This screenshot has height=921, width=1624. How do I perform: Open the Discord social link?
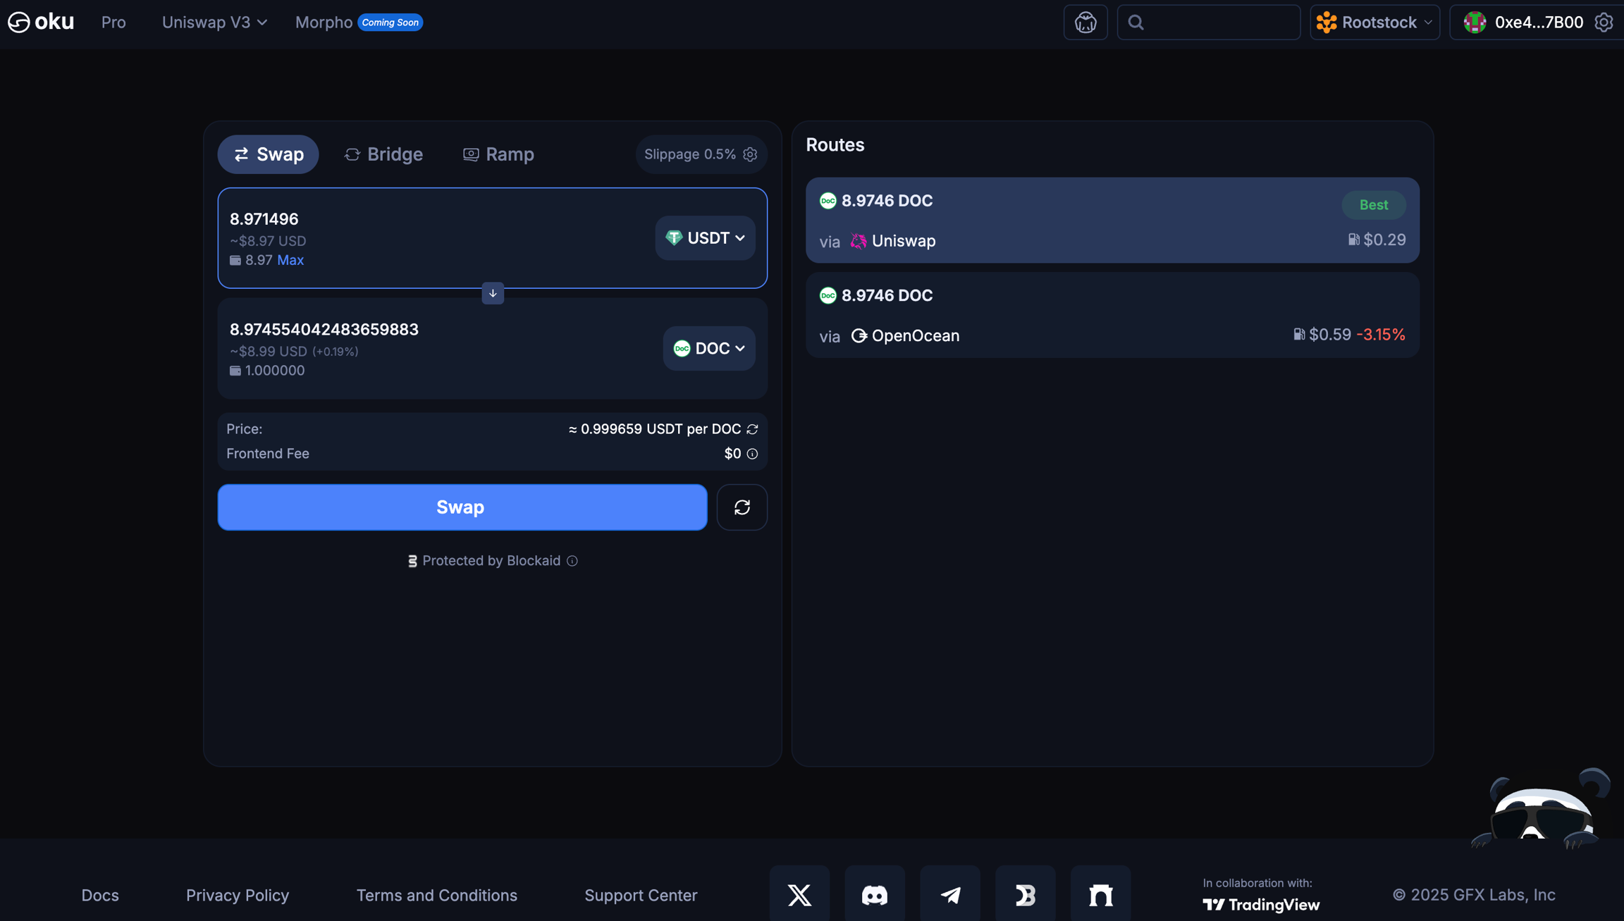point(875,894)
